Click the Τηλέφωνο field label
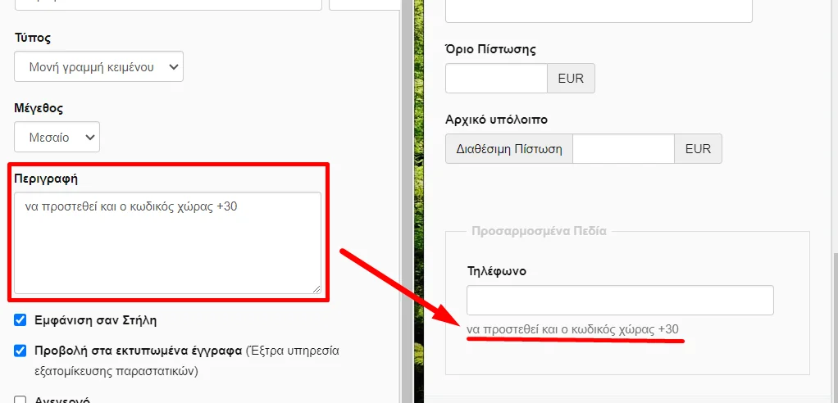 click(496, 270)
